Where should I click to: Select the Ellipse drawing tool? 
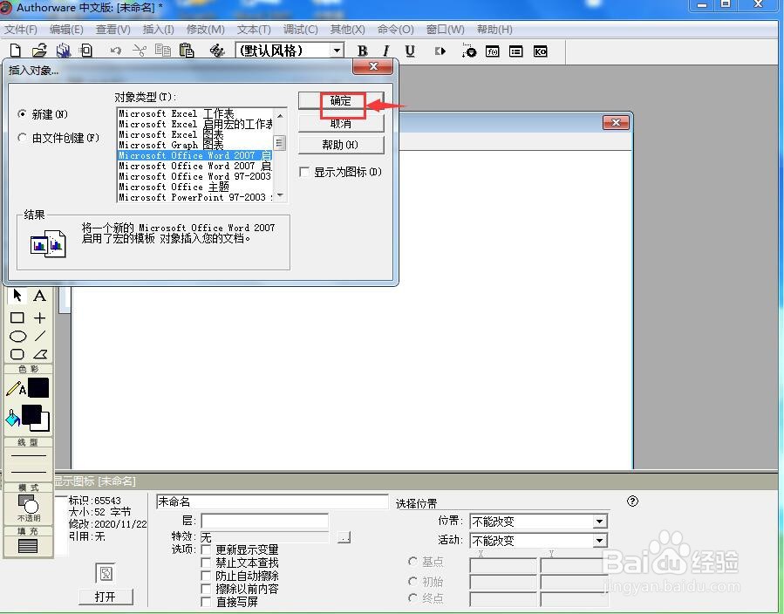tap(17, 337)
